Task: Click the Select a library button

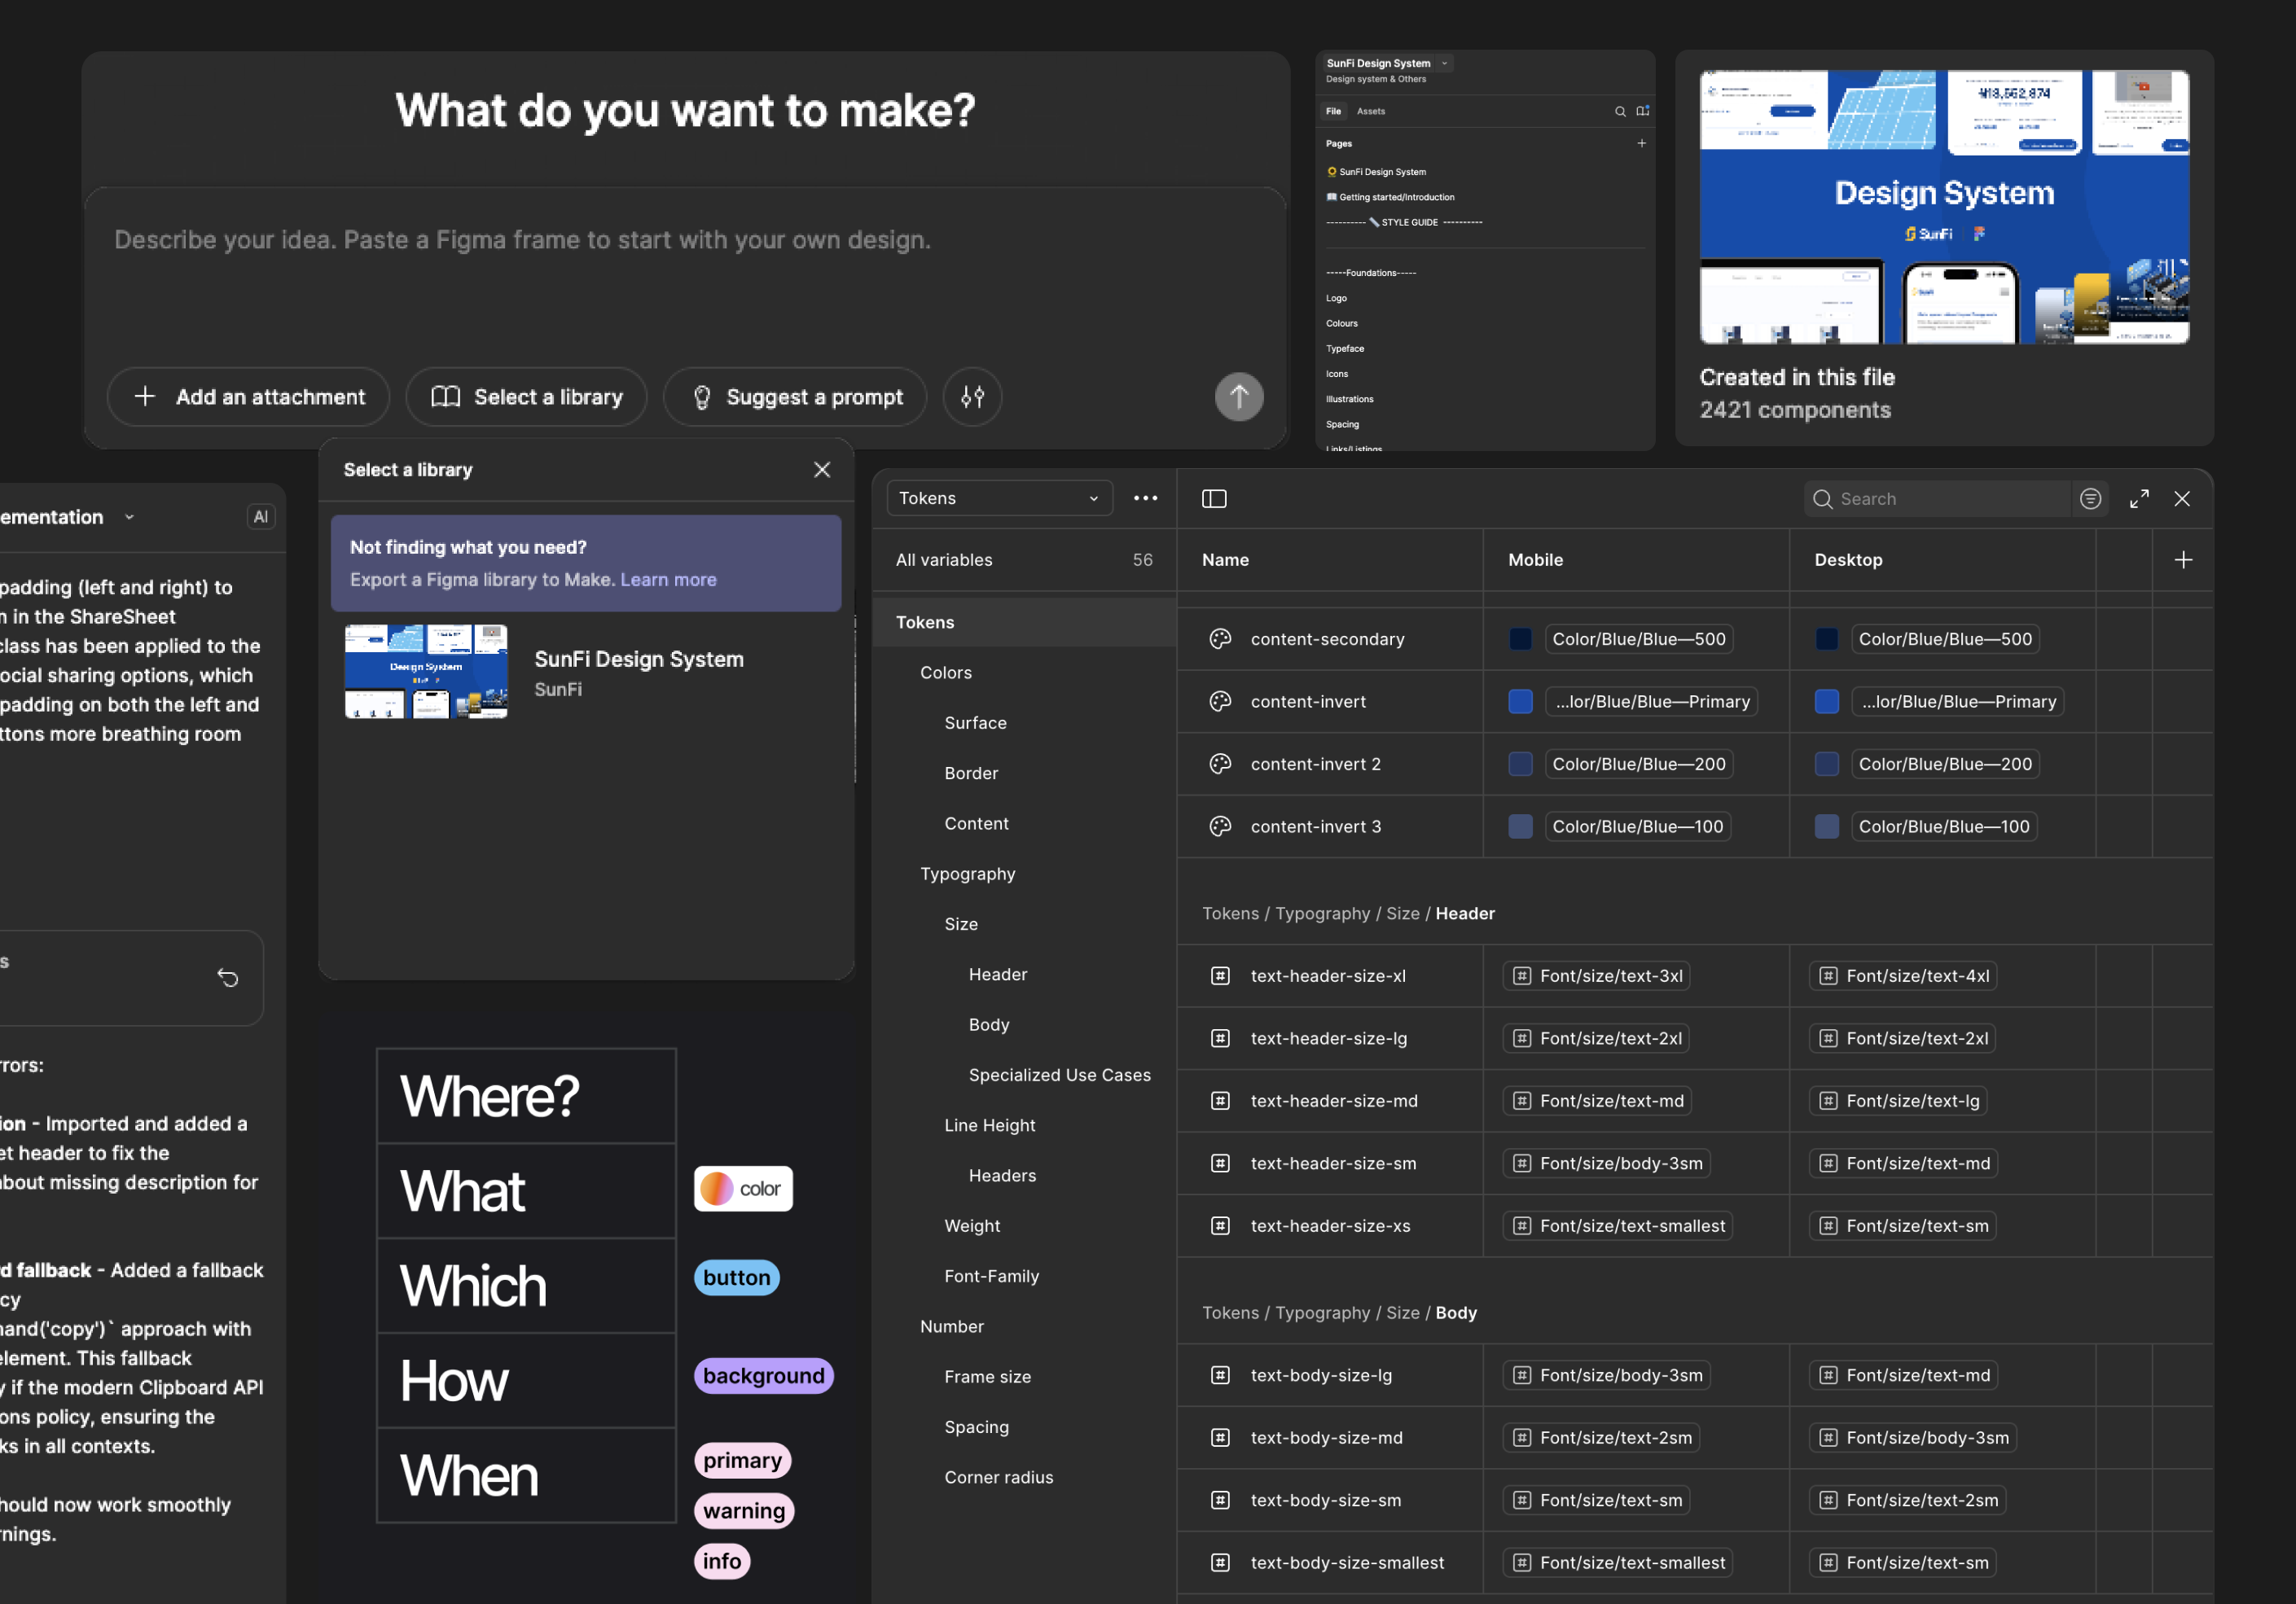Action: pyautogui.click(x=526, y=397)
